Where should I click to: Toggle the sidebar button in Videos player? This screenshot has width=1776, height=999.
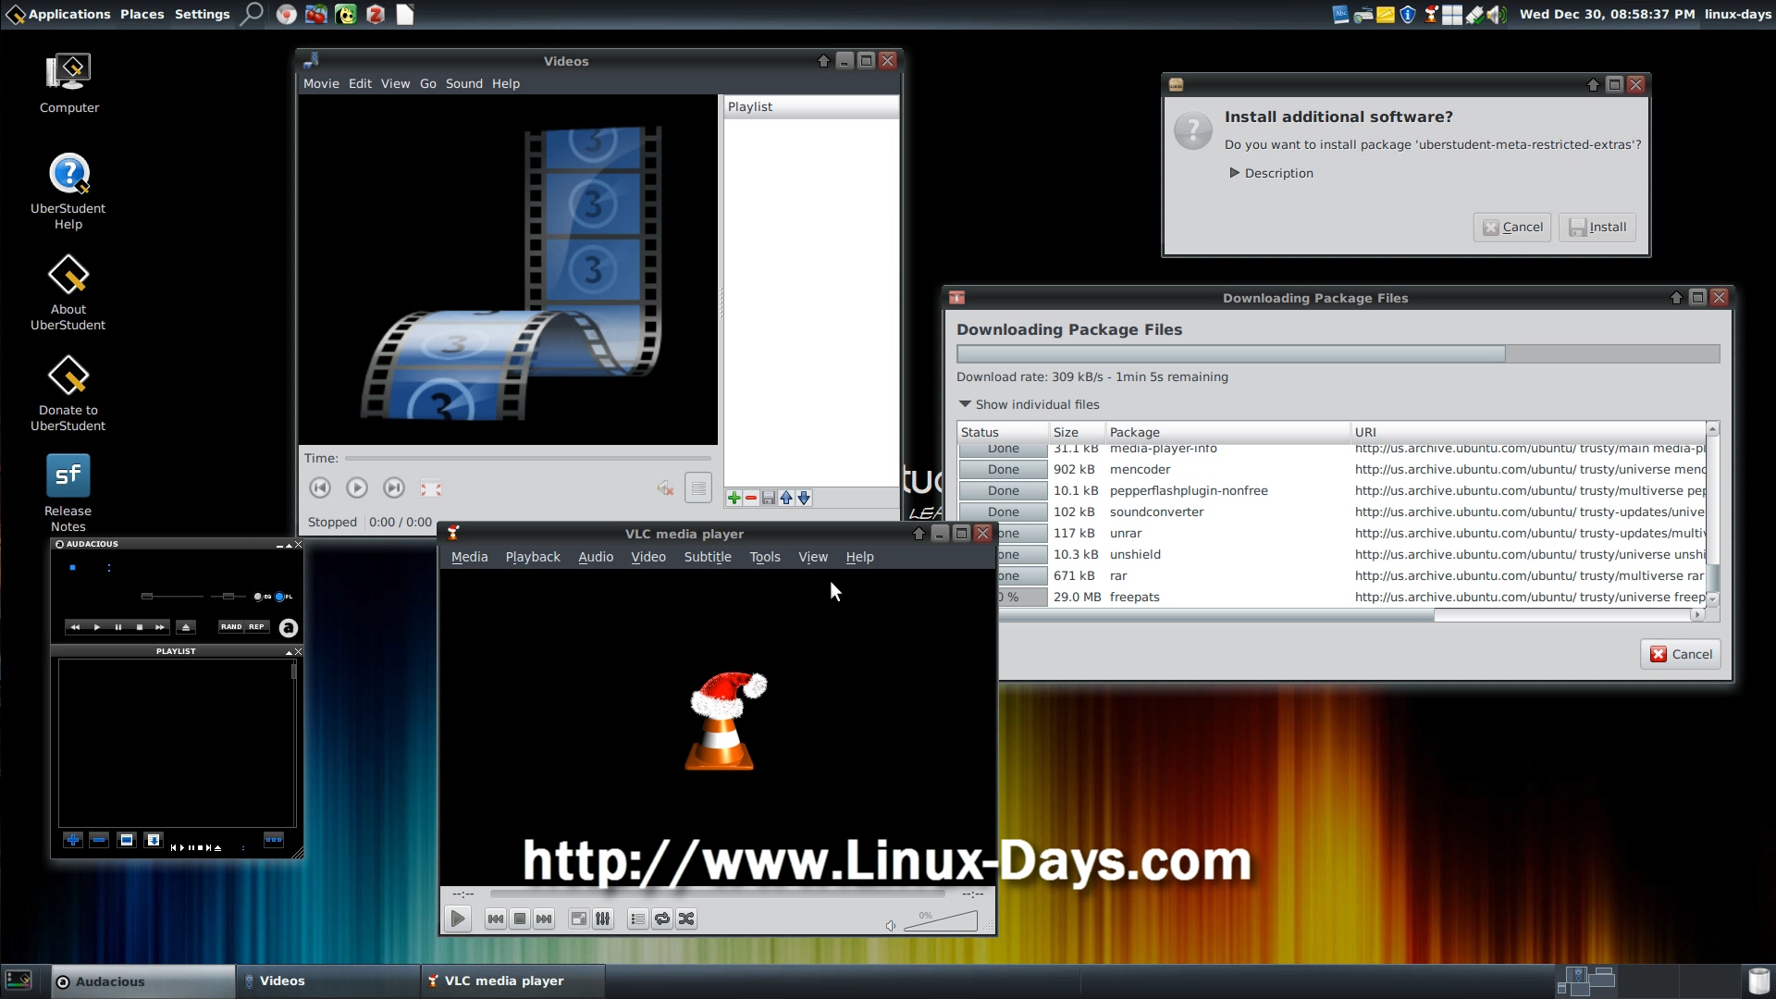pyautogui.click(x=698, y=487)
